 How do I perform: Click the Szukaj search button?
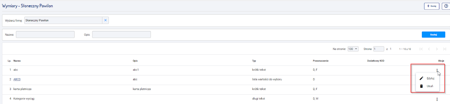click(433, 34)
